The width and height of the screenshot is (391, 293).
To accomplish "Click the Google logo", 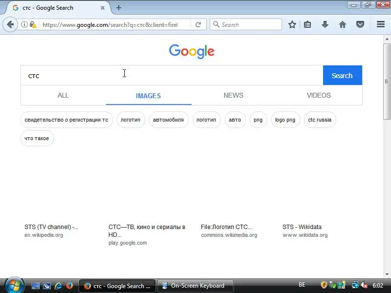I will [192, 52].
